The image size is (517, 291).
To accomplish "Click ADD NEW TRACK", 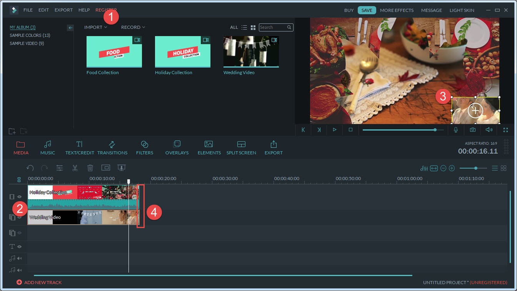I will (39, 282).
